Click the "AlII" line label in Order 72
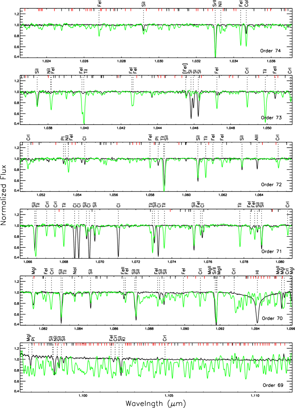Screen dimensions: 295x408 [257, 138]
